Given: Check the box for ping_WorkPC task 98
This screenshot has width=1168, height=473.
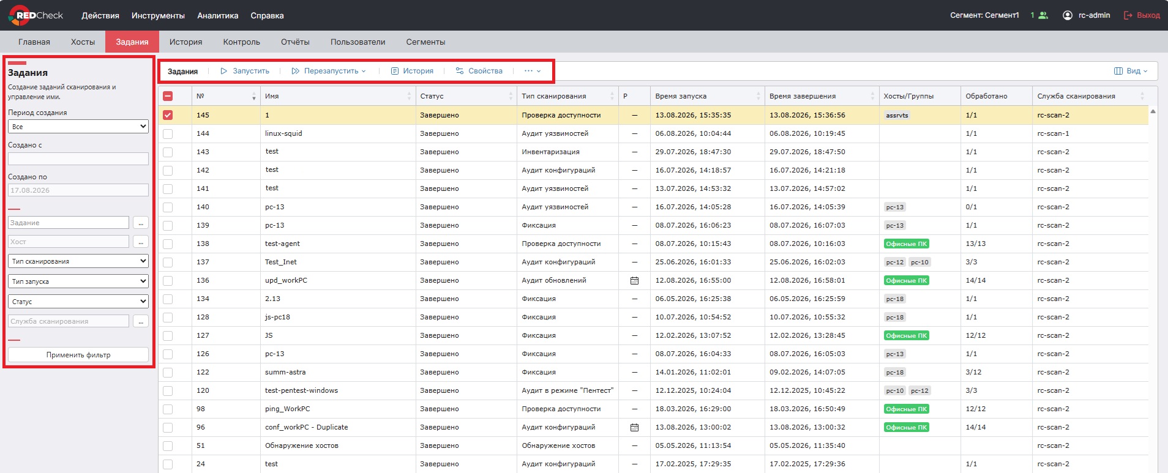Looking at the screenshot, I should click(168, 409).
